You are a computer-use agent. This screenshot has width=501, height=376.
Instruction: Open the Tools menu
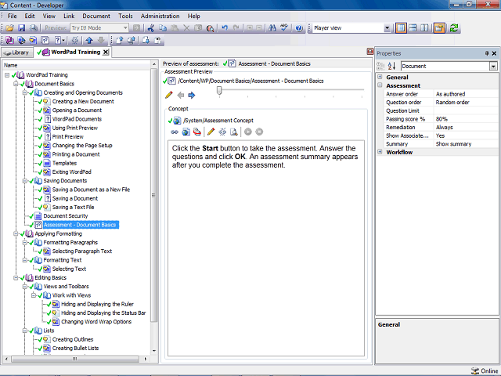pos(125,16)
